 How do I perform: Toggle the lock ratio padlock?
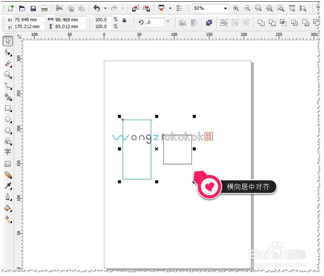pyautogui.click(x=124, y=20)
